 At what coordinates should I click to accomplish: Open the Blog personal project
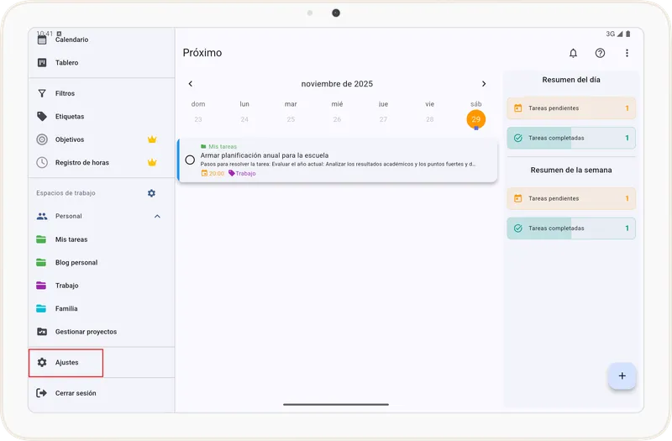pyautogui.click(x=76, y=262)
